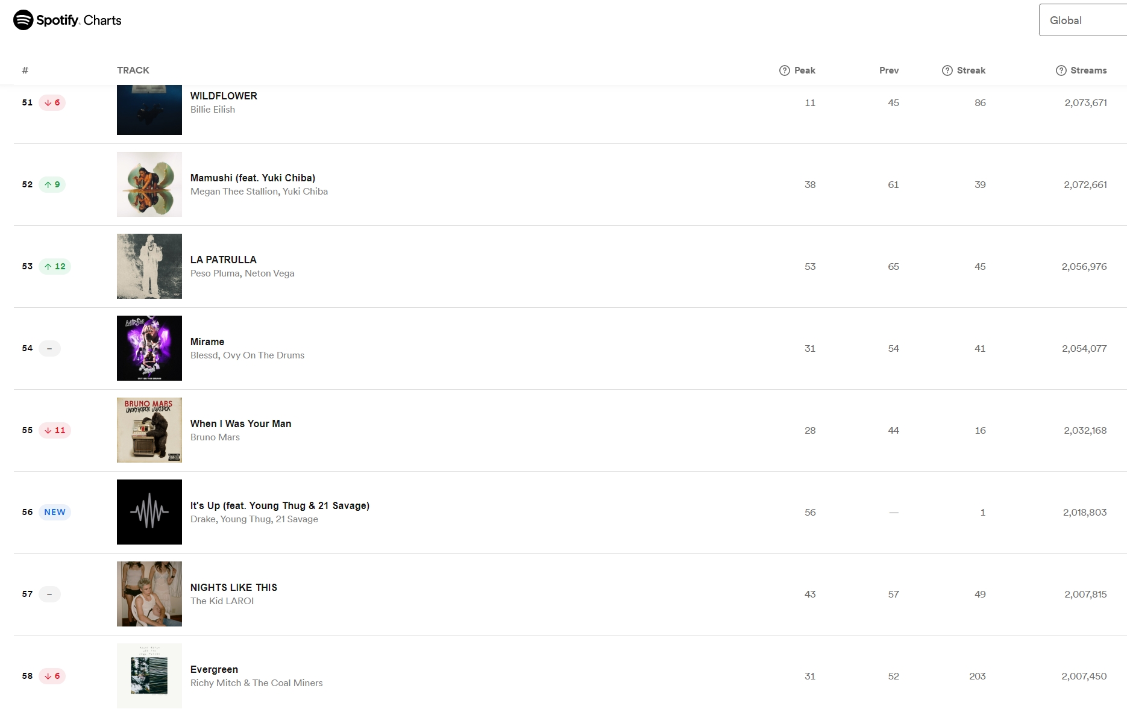
Task: Click the down 11 badge for Bruno Mars
Action: click(55, 430)
